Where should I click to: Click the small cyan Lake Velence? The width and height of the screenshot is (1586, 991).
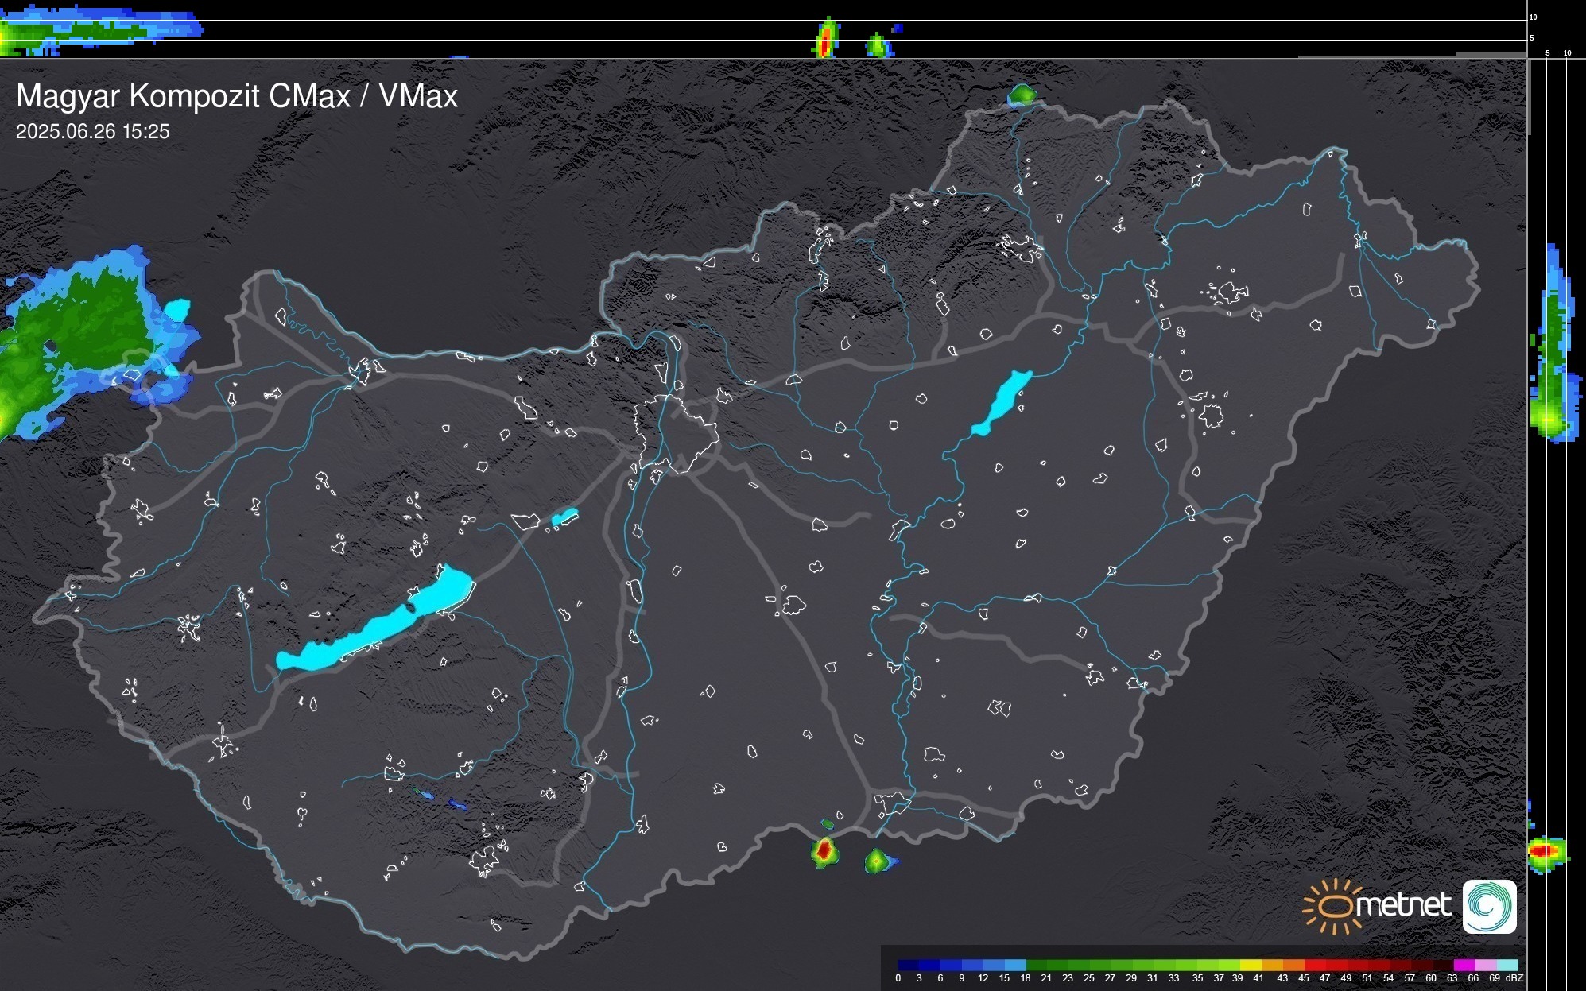564,517
